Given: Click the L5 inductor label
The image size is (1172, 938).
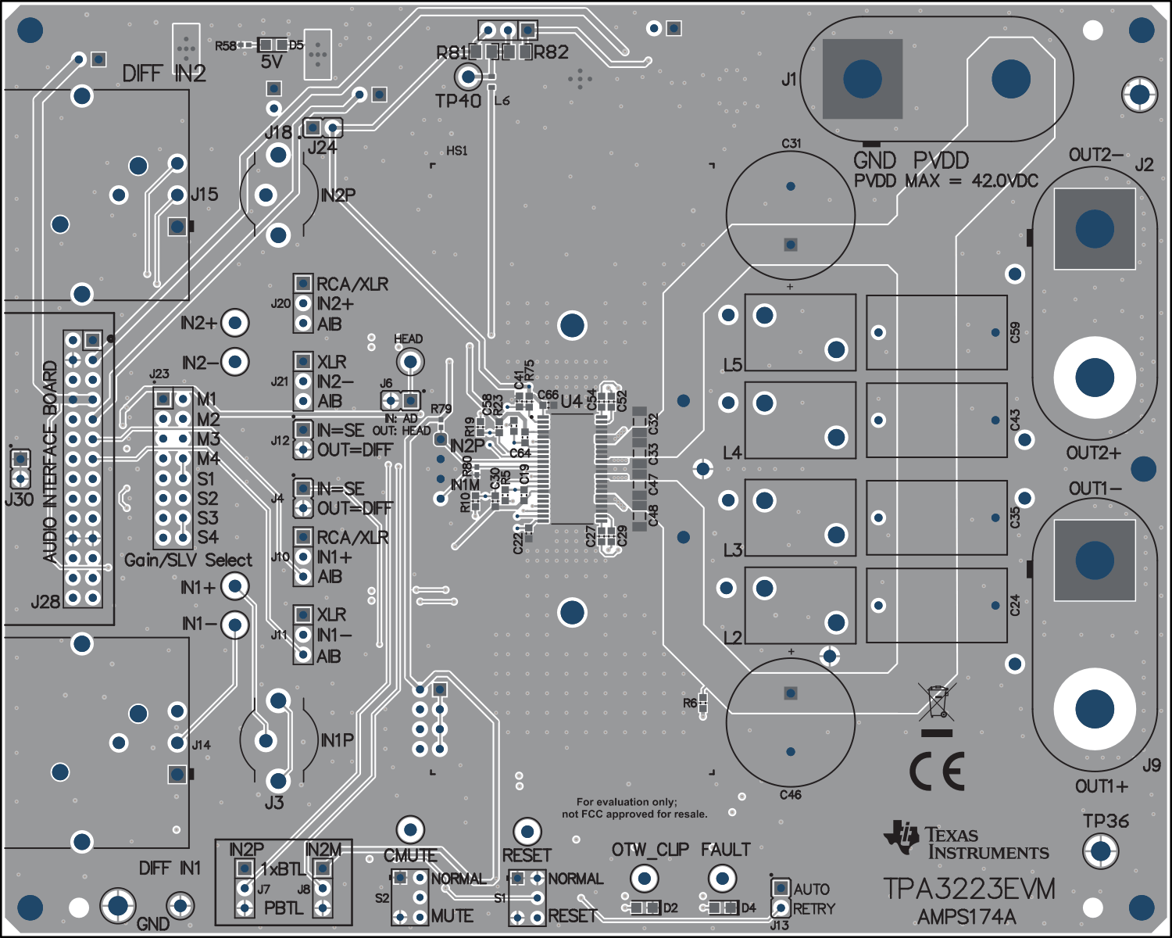Looking at the screenshot, I should click(733, 364).
